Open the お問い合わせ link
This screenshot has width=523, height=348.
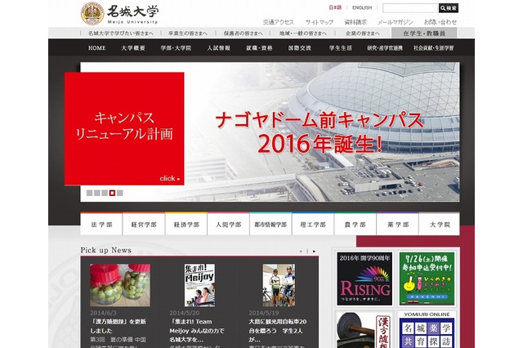coord(440,22)
